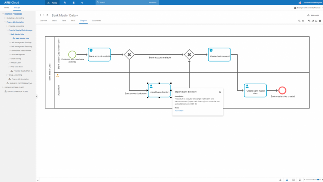Click the up arrow navigation icon
Screen dimensions: 323x182
[47, 15]
